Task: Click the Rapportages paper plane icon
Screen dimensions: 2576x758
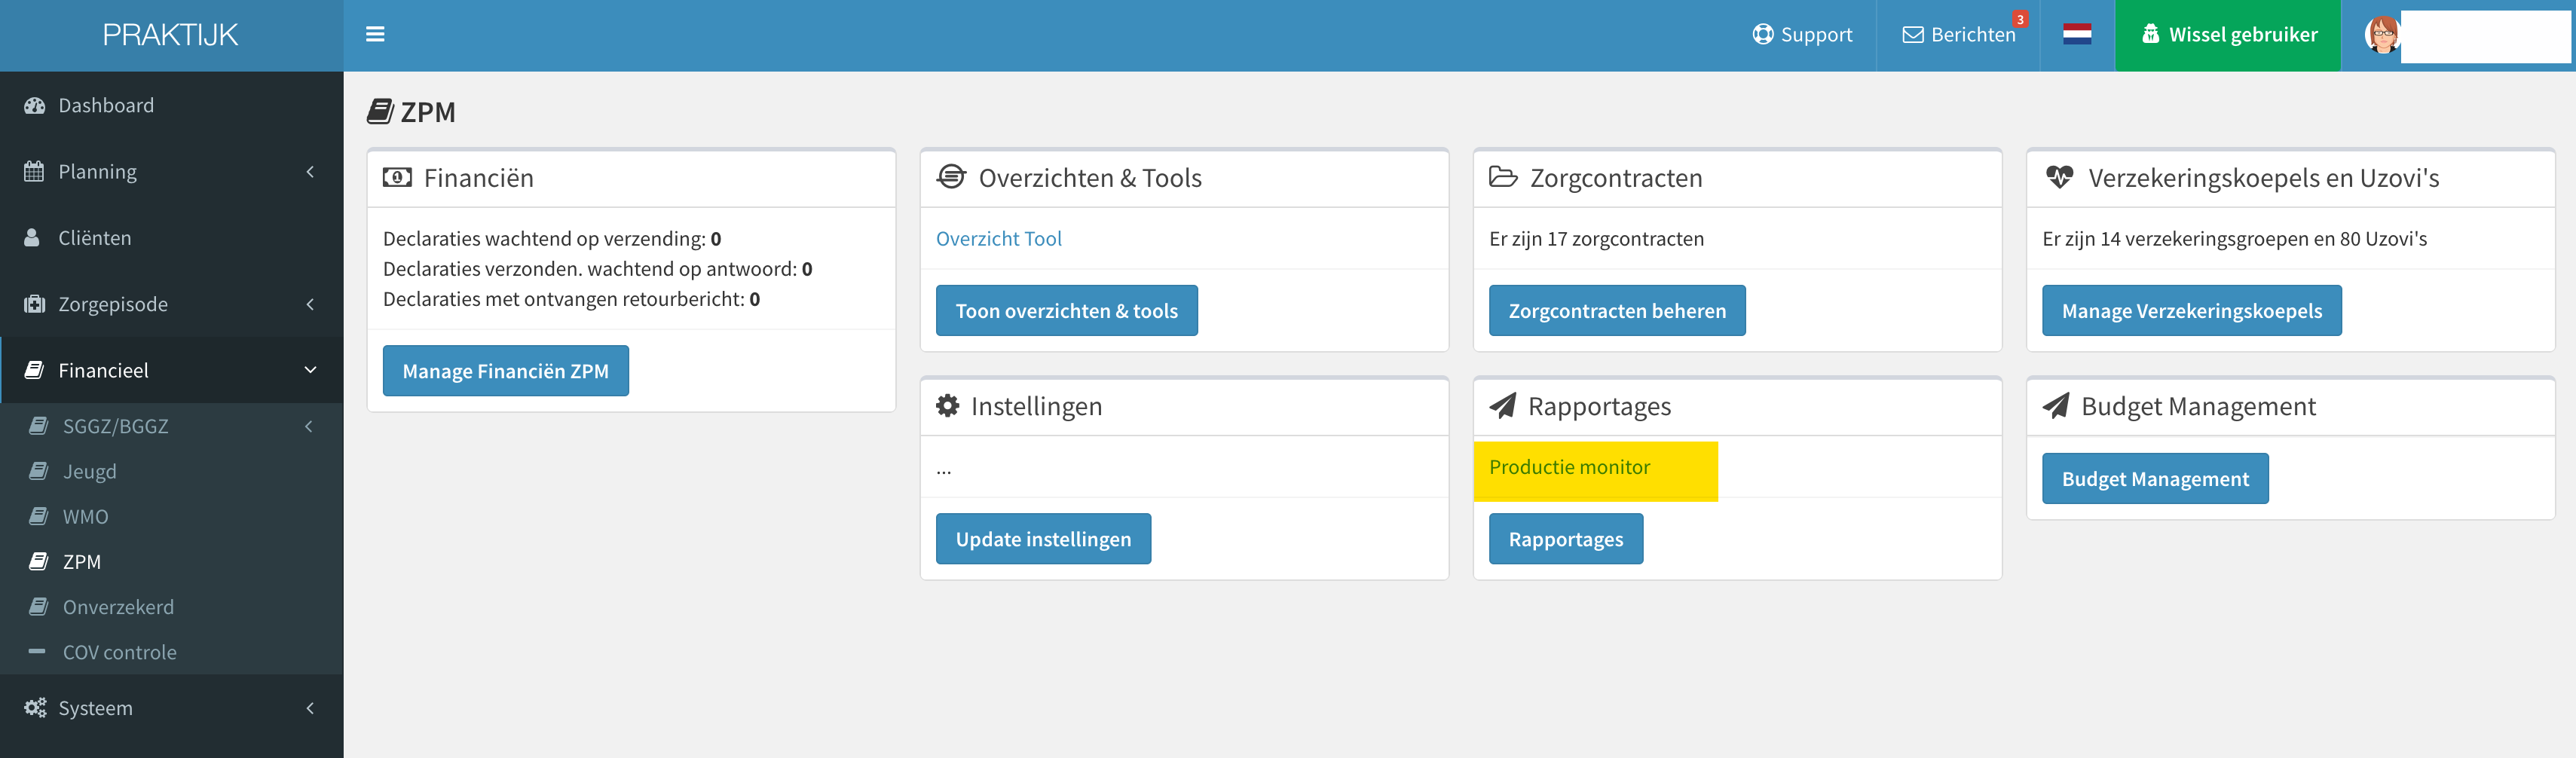Action: pyautogui.click(x=1502, y=405)
